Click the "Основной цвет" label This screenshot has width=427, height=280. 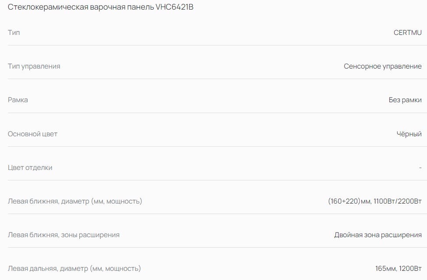coord(33,134)
